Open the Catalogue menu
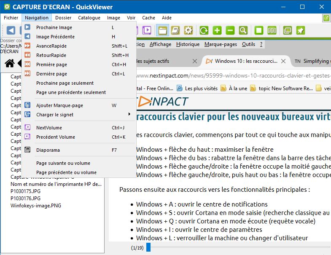Image resolution: width=331 pixels, height=255 pixels. [x=89, y=18]
